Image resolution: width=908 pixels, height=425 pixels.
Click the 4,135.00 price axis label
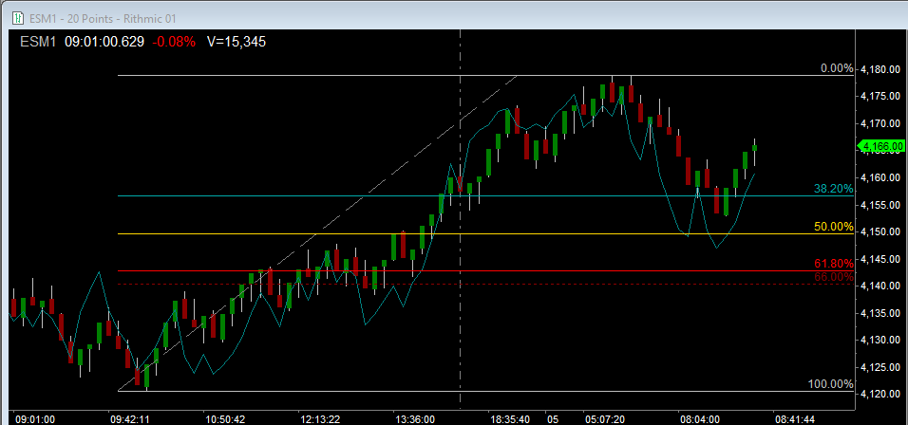[x=880, y=313]
